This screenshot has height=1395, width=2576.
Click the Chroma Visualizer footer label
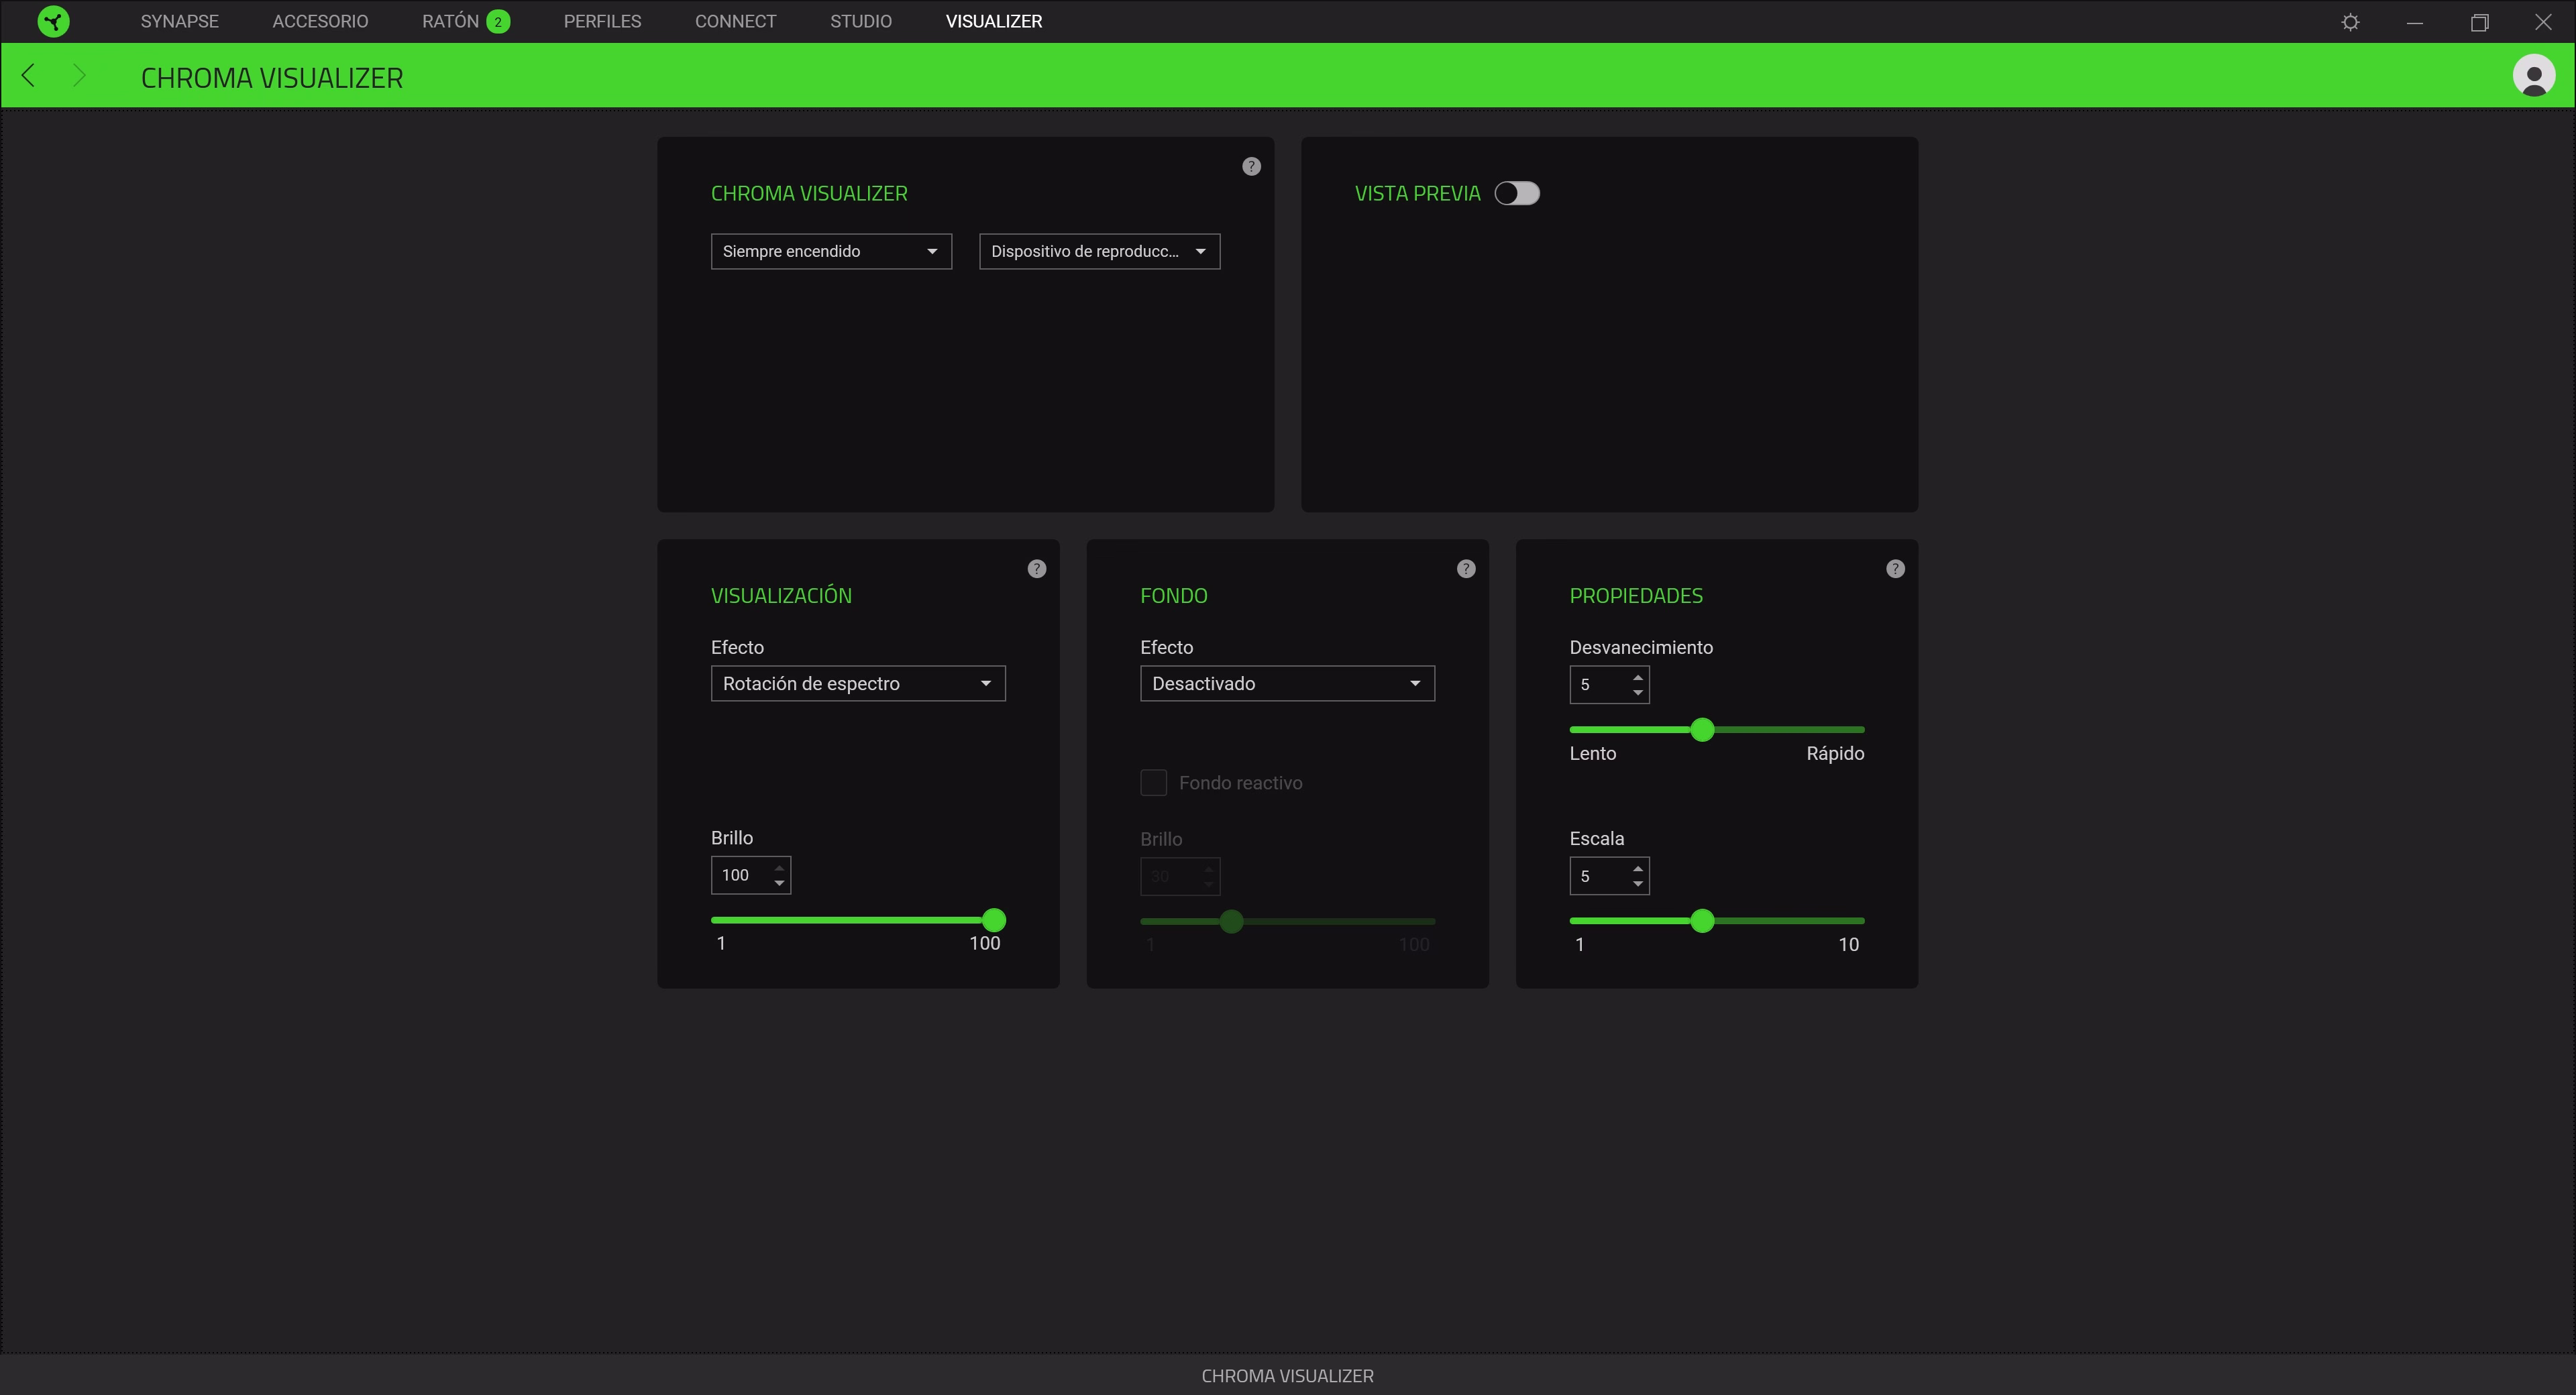1287,1376
